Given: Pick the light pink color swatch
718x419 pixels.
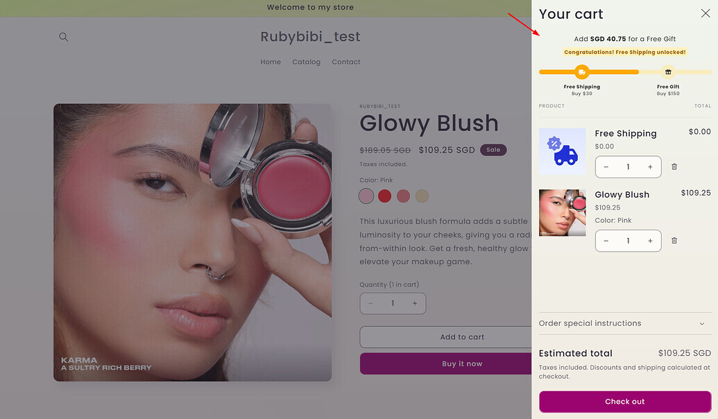Looking at the screenshot, I should 366,196.
